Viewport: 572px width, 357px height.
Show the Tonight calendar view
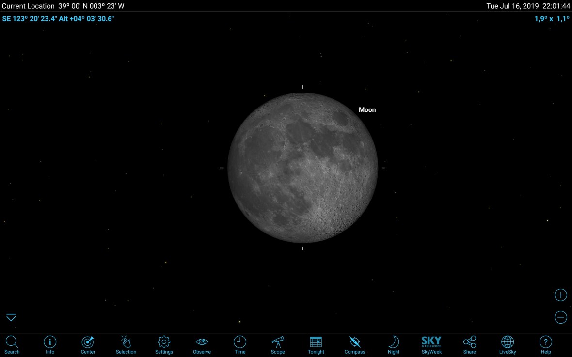pyautogui.click(x=316, y=344)
